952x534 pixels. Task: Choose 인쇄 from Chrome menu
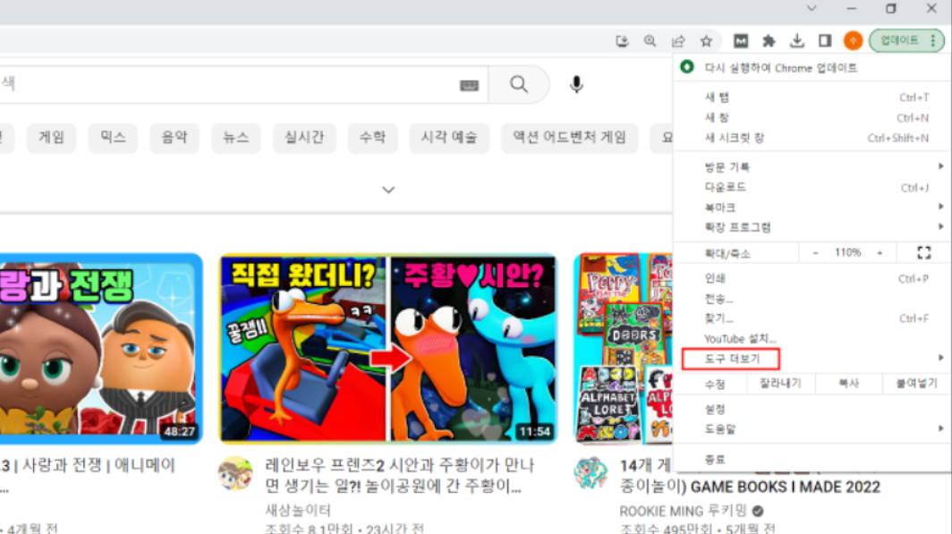pyautogui.click(x=812, y=278)
